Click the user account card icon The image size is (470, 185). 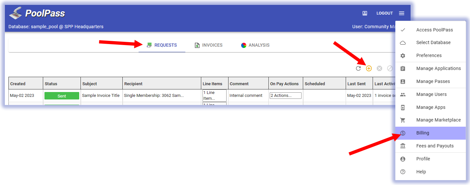click(365, 13)
